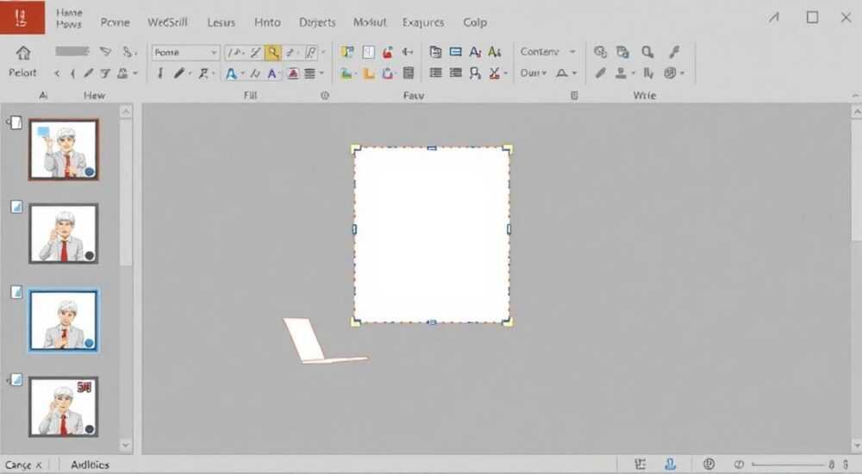This screenshot has width=862, height=474.
Task: Switch to the Exaqurcs tab
Action: tap(423, 22)
